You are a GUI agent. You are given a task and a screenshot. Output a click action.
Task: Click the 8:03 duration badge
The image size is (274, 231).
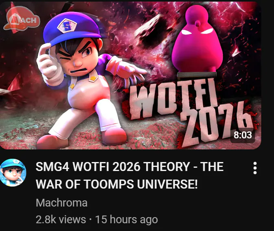coord(243,135)
